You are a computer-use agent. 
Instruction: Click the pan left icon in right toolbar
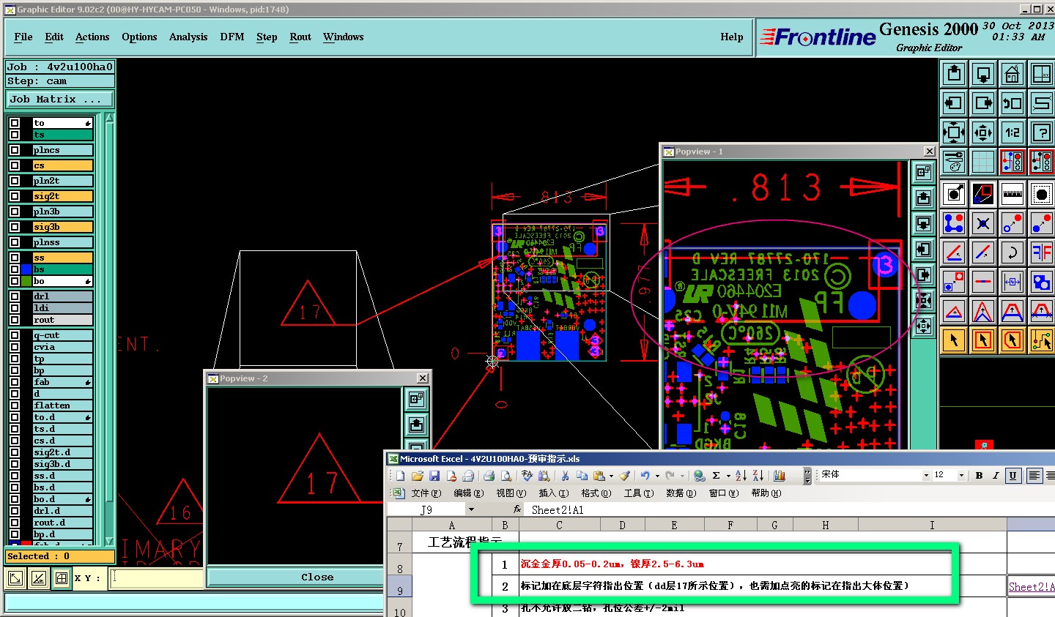[x=954, y=103]
